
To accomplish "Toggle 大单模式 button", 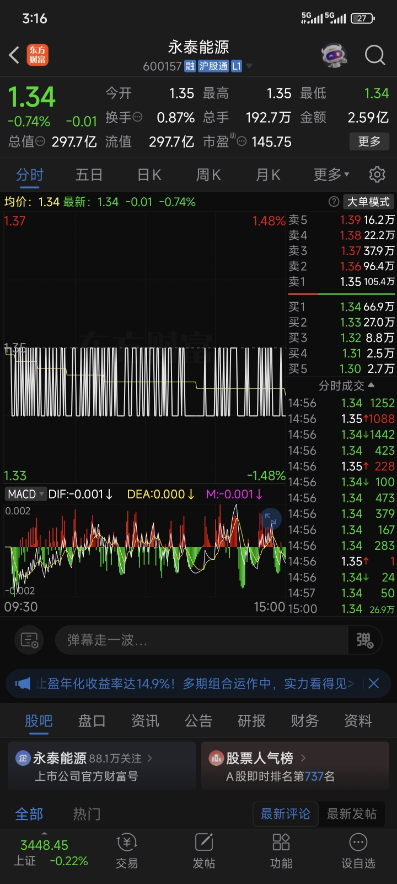I will pos(368,202).
